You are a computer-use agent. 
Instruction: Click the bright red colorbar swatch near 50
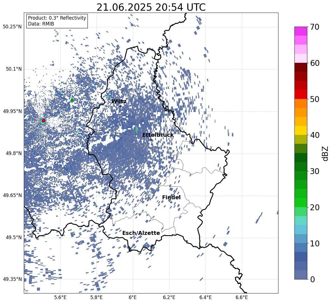301,94
